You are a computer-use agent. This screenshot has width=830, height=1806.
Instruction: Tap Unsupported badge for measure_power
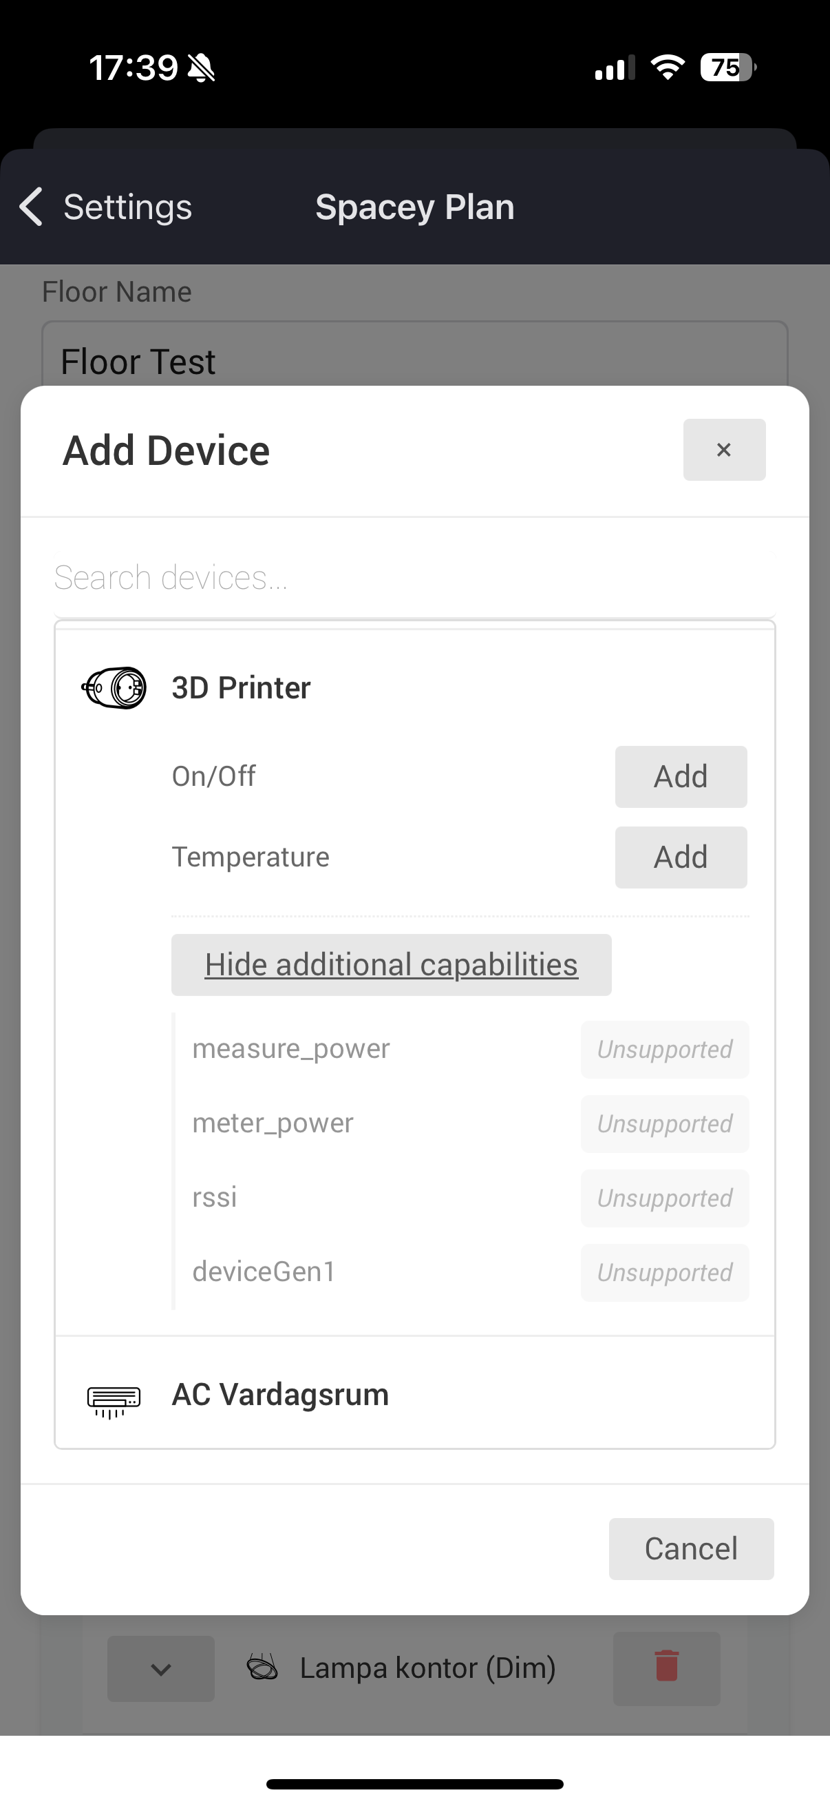664,1050
